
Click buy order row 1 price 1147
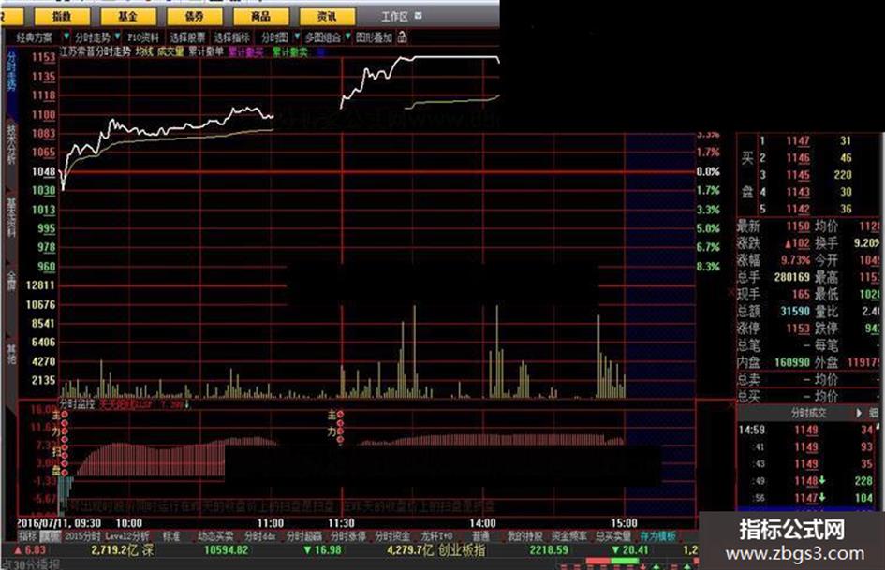pyautogui.click(x=798, y=140)
